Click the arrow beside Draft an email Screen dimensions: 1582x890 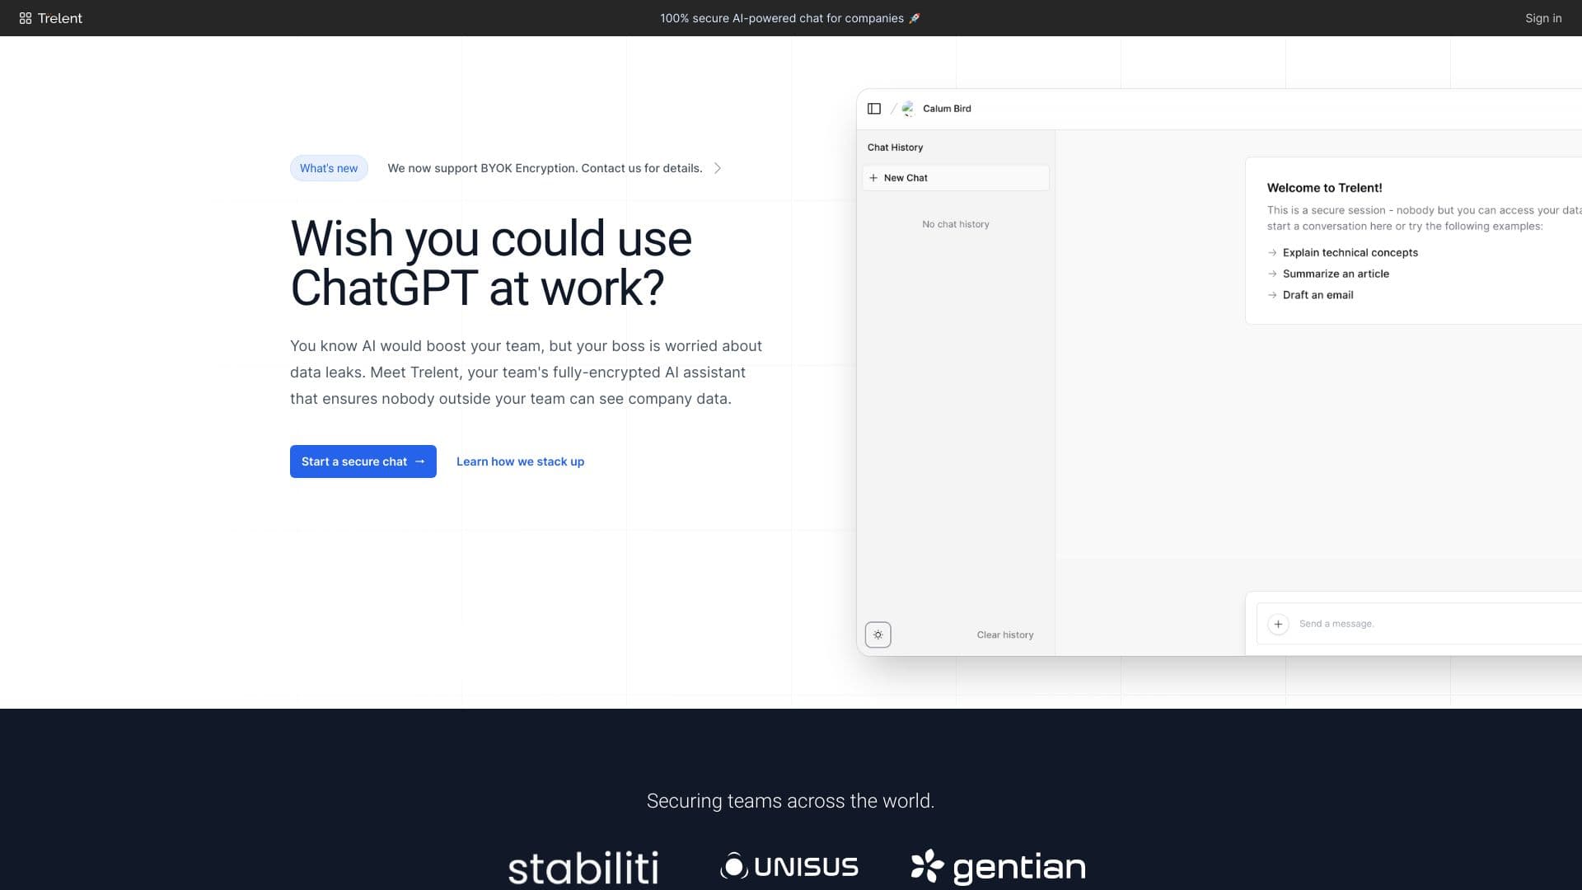click(x=1272, y=295)
